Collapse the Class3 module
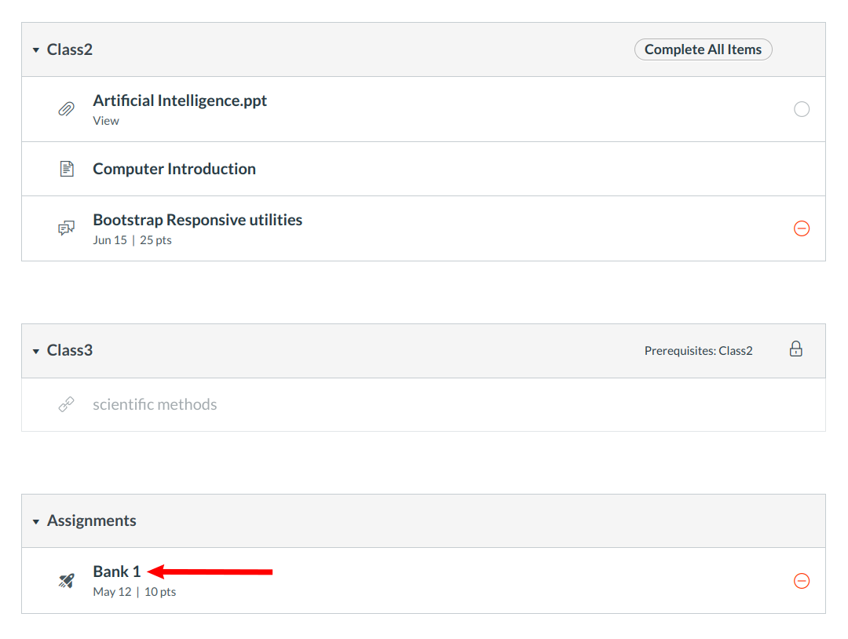The image size is (848, 639). (x=36, y=351)
